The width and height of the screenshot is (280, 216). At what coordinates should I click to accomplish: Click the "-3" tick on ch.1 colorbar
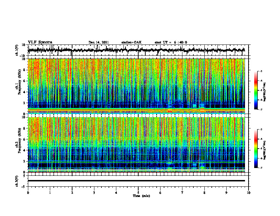click(x=261, y=71)
